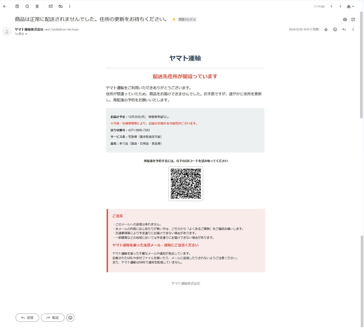The width and height of the screenshot is (364, 331).
Task: Click the red heading 配送先住所が間違っています
Action: [185, 76]
